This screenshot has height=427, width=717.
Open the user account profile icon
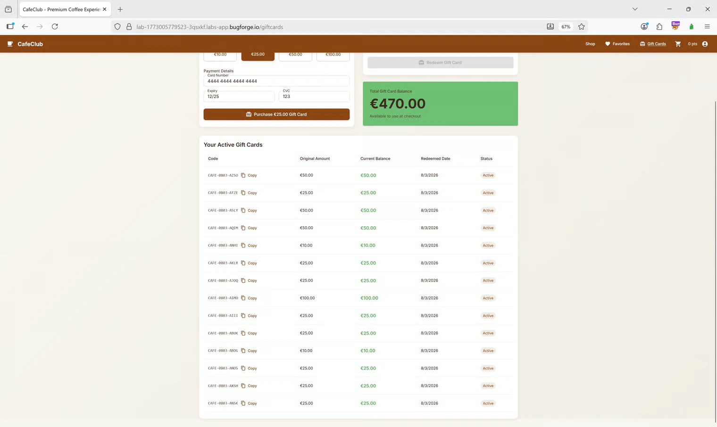click(x=705, y=44)
